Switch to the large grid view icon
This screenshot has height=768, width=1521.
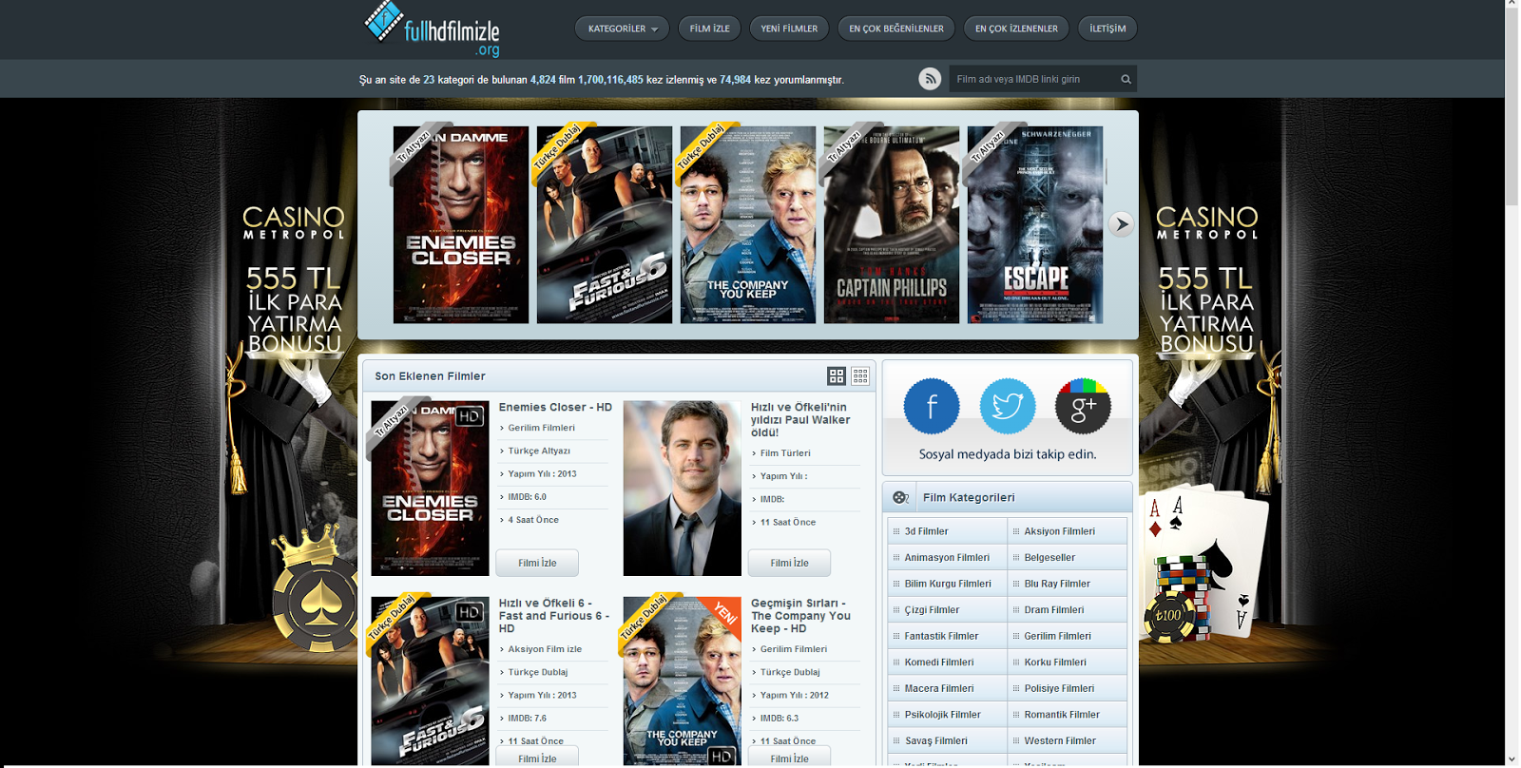pos(837,376)
